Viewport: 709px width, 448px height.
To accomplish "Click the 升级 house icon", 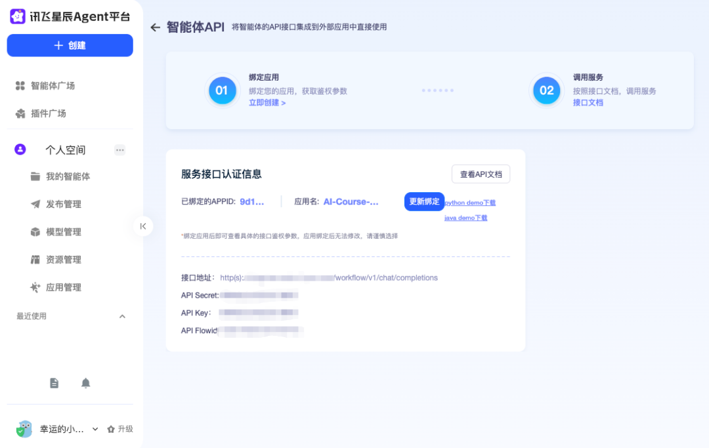I will pos(111,429).
